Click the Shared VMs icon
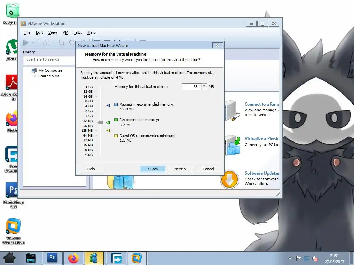The image size is (354, 265). [x=34, y=76]
